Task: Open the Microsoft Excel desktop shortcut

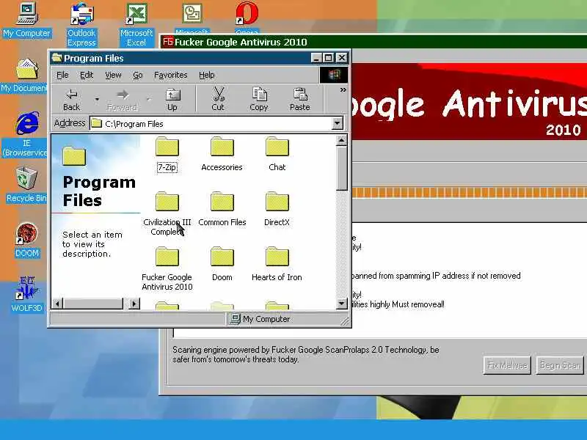Action: pos(136,25)
